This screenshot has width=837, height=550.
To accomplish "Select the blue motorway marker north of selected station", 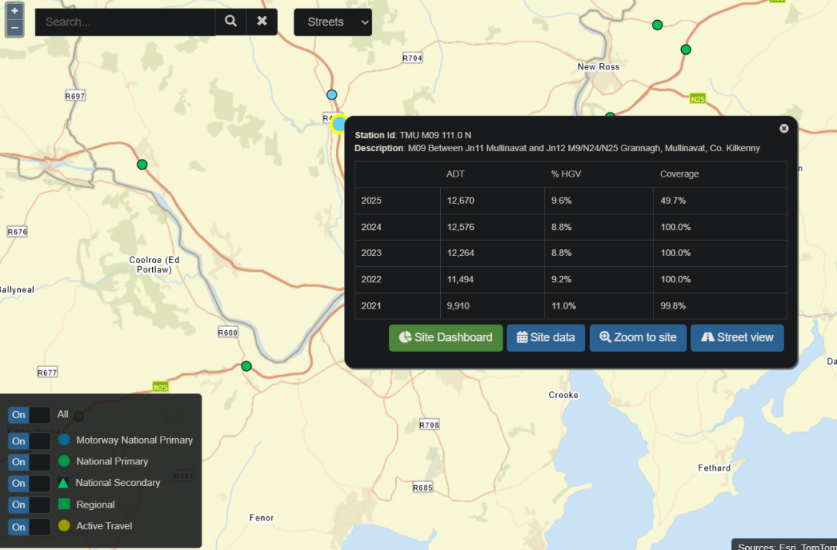I will coord(332,95).
